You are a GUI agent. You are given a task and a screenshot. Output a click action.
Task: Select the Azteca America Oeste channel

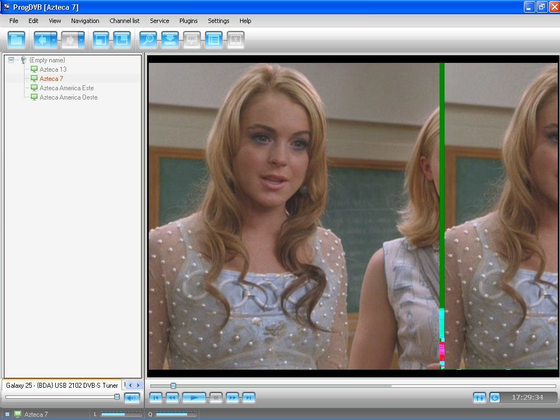(x=68, y=97)
